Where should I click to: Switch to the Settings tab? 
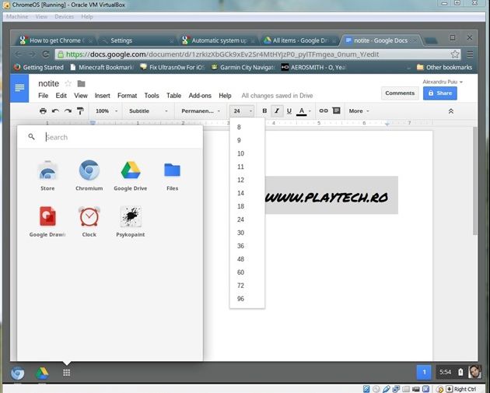coord(137,40)
